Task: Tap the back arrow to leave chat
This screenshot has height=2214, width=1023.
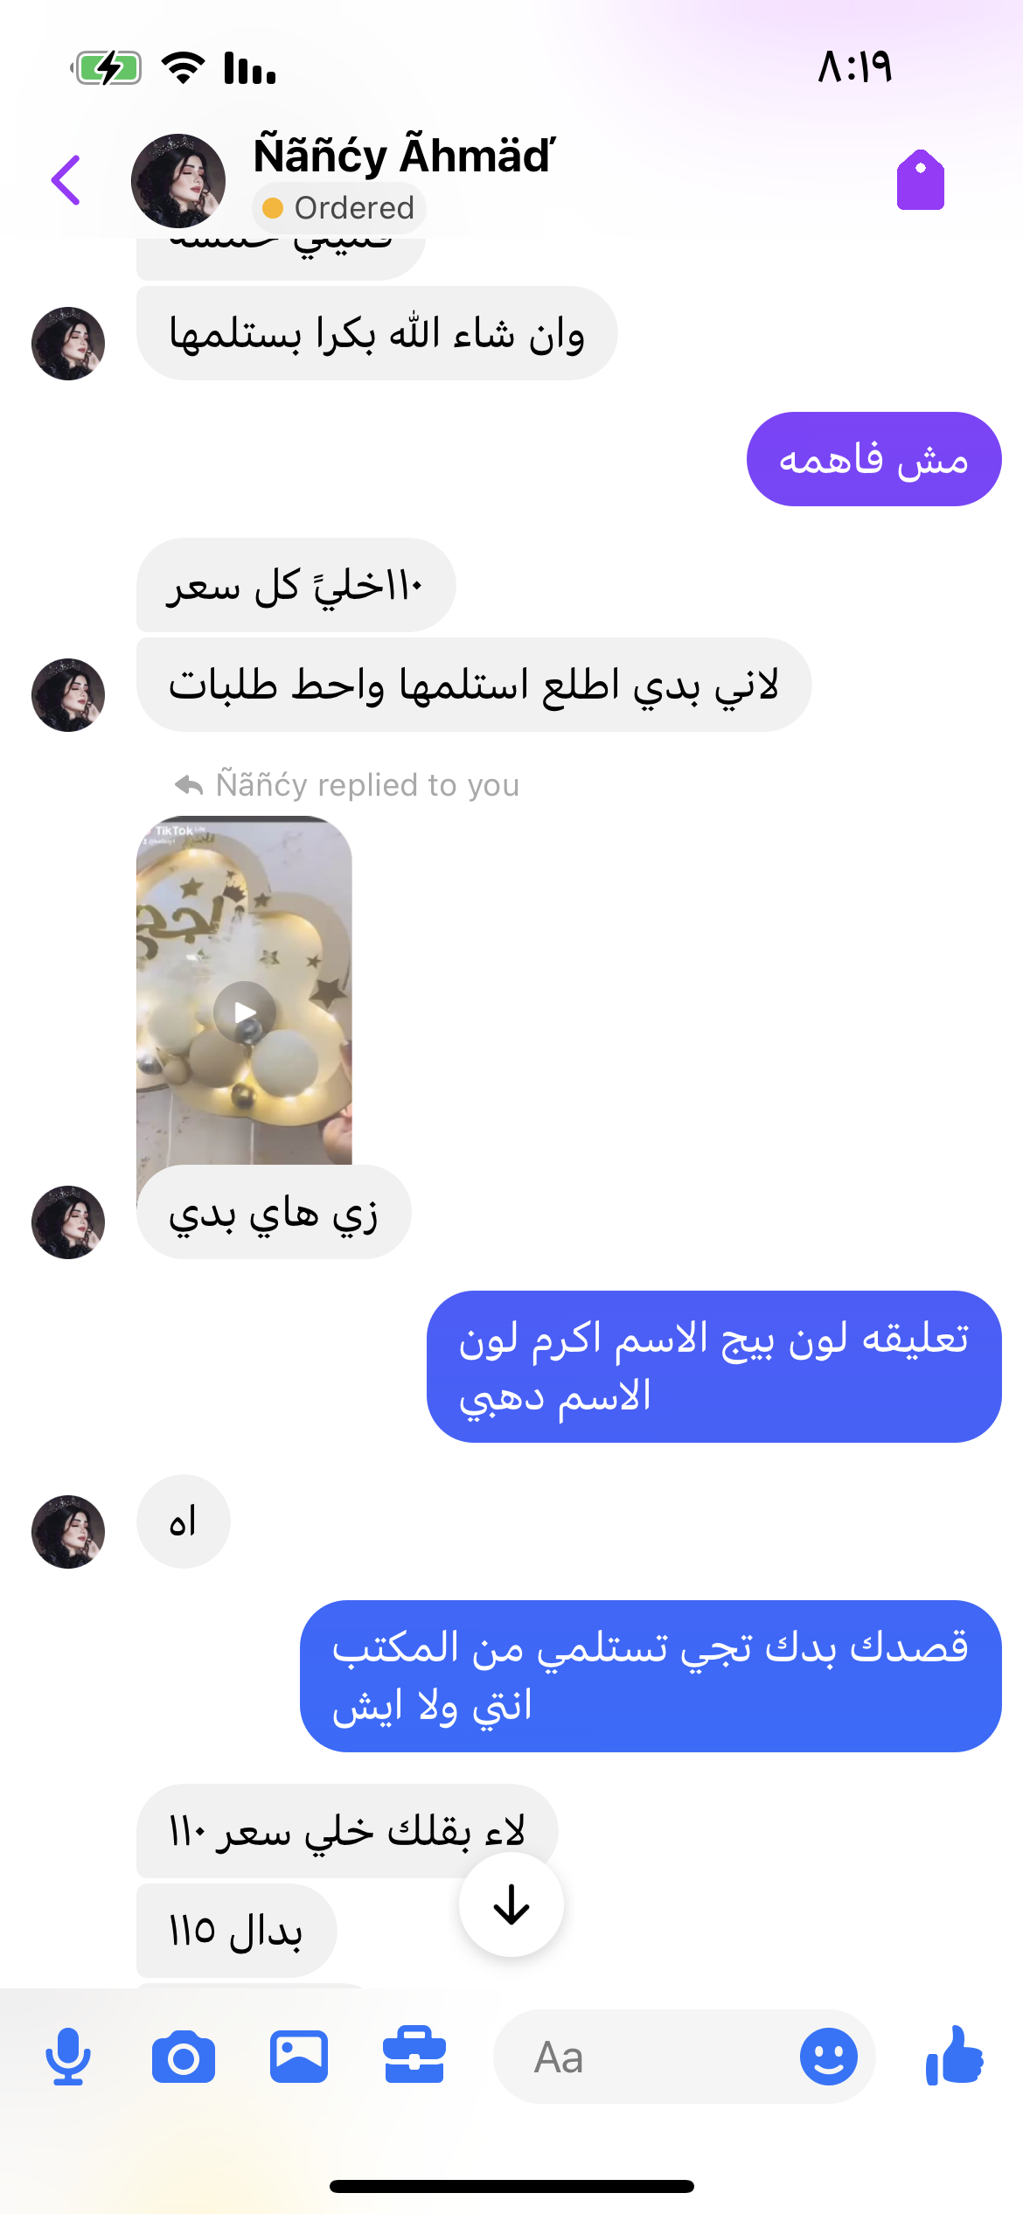Action: click(x=66, y=180)
